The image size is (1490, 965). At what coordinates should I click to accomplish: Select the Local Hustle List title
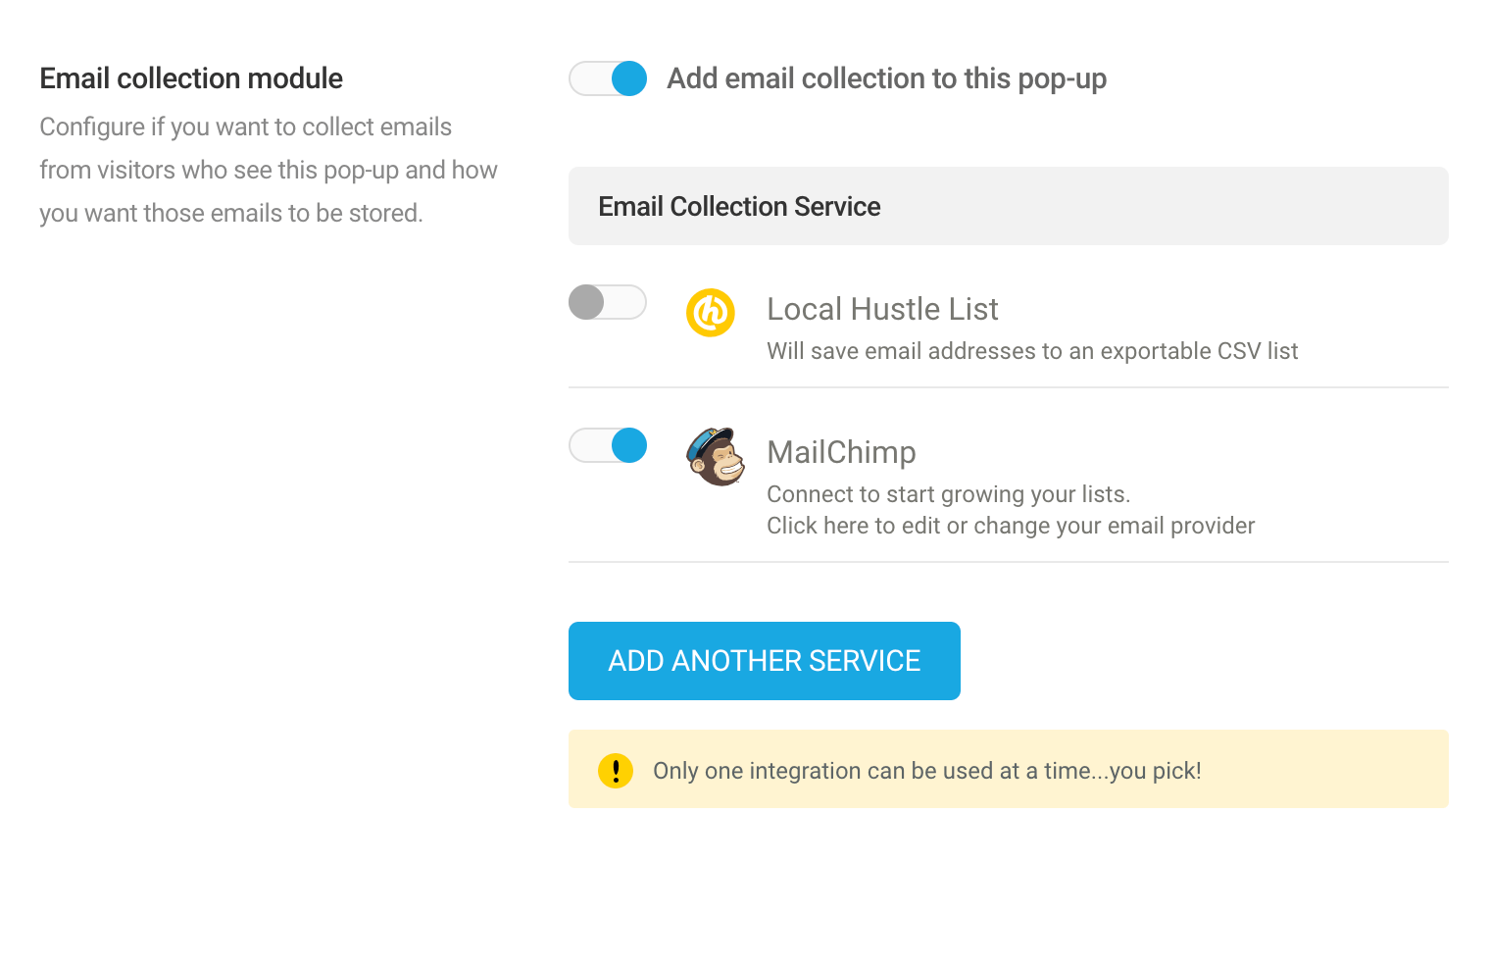882,309
